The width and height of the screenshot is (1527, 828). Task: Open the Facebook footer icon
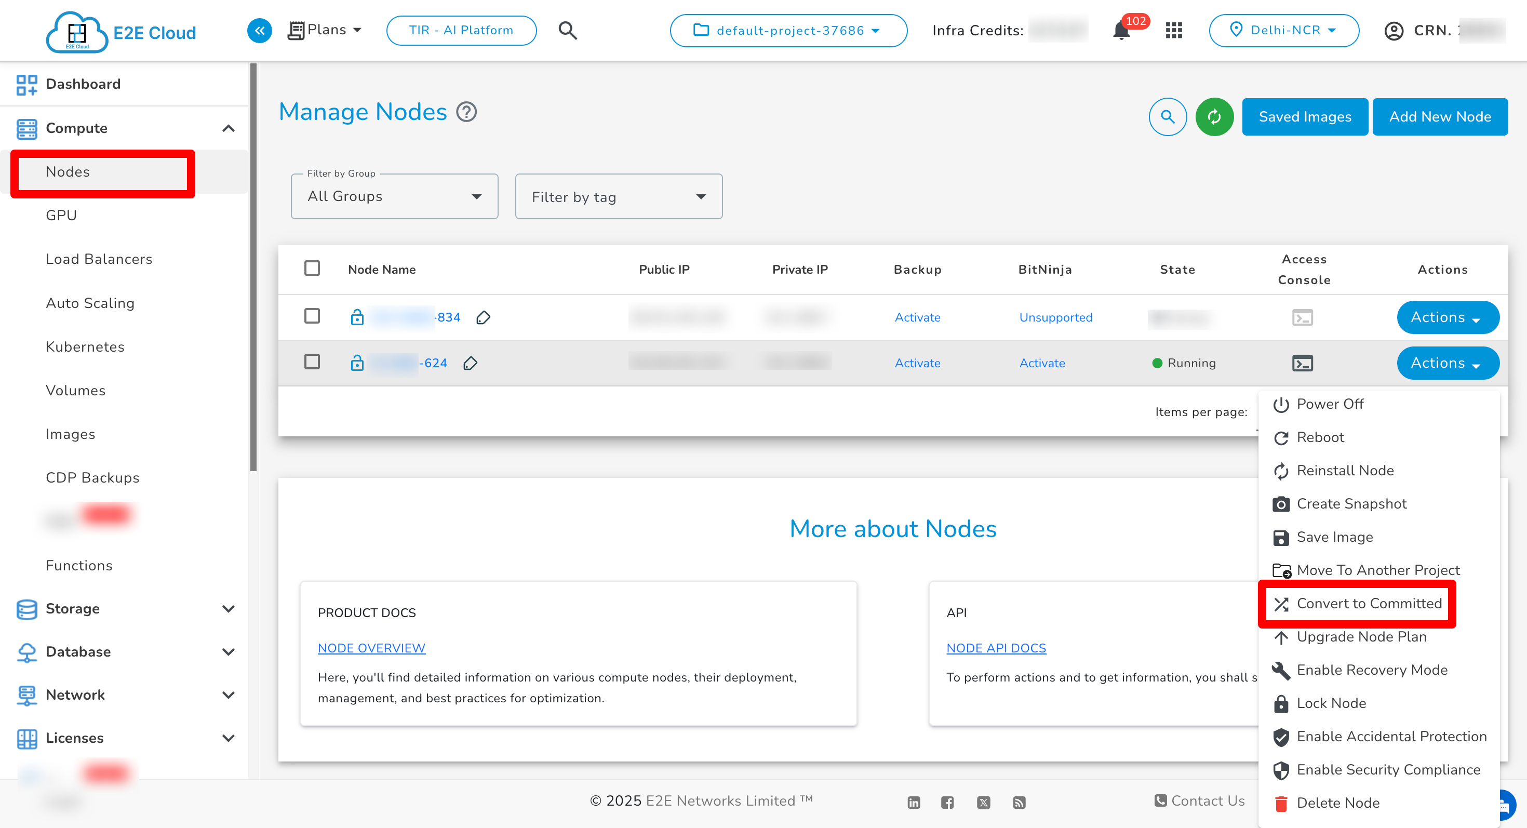click(x=947, y=803)
